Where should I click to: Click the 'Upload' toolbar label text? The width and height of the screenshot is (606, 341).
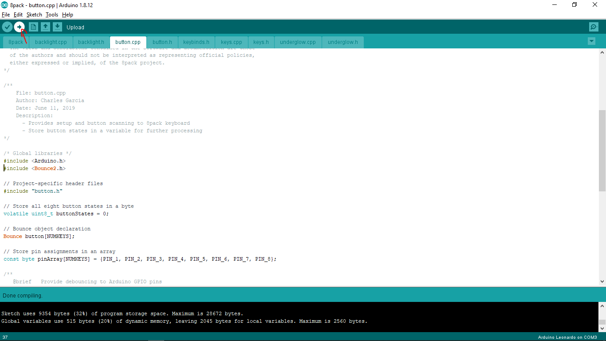tap(75, 27)
